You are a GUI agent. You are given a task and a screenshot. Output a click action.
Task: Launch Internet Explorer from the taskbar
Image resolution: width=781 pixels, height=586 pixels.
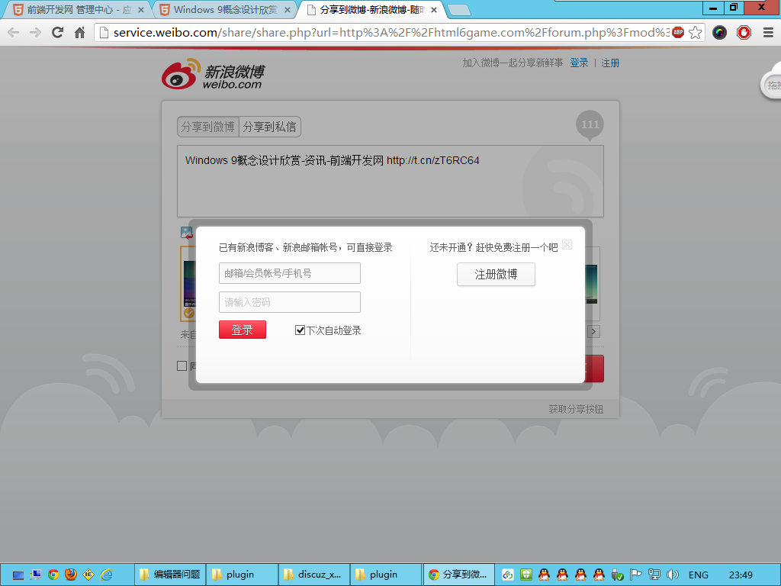(x=106, y=575)
